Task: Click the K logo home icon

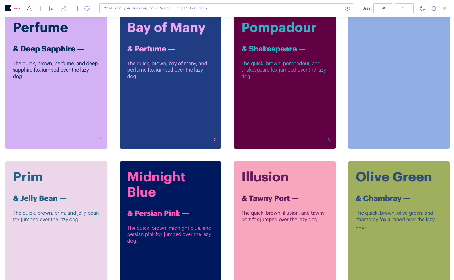Action: [8, 8]
